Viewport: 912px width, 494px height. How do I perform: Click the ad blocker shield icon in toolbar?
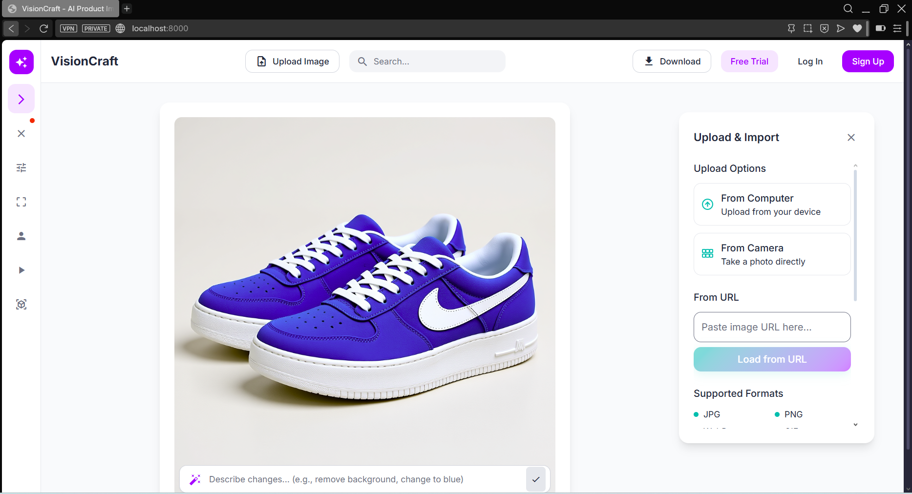[x=825, y=28]
